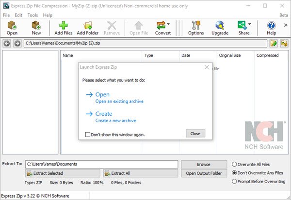Click the 'Size: 0 Bytes' status text
The width and height of the screenshot is (291, 200).
coord(61,183)
